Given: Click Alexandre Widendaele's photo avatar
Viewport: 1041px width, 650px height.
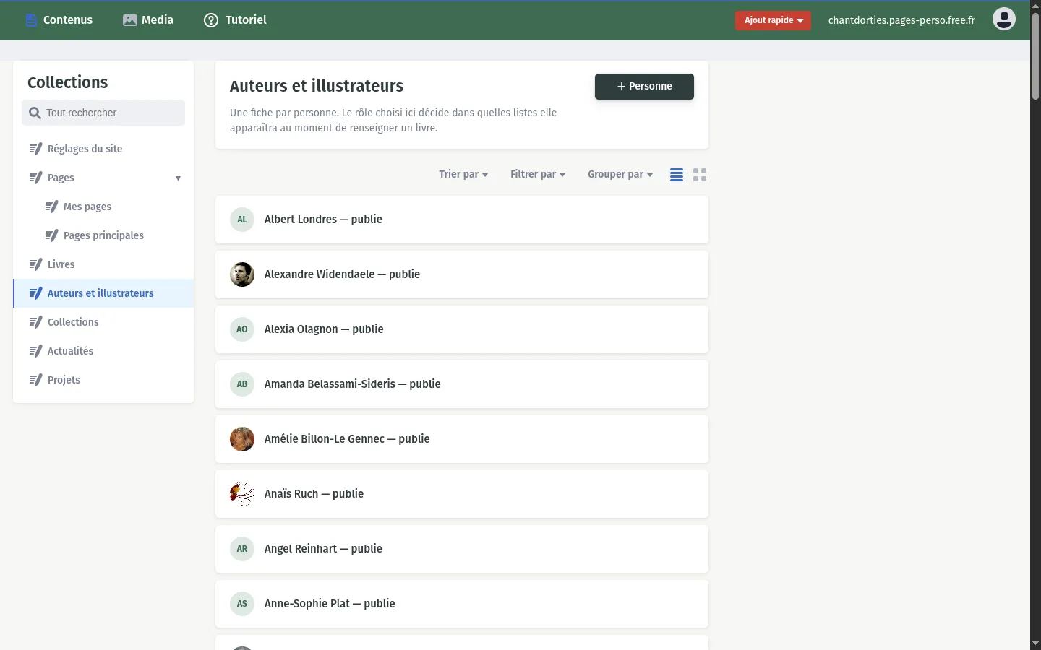Looking at the screenshot, I should (242, 274).
